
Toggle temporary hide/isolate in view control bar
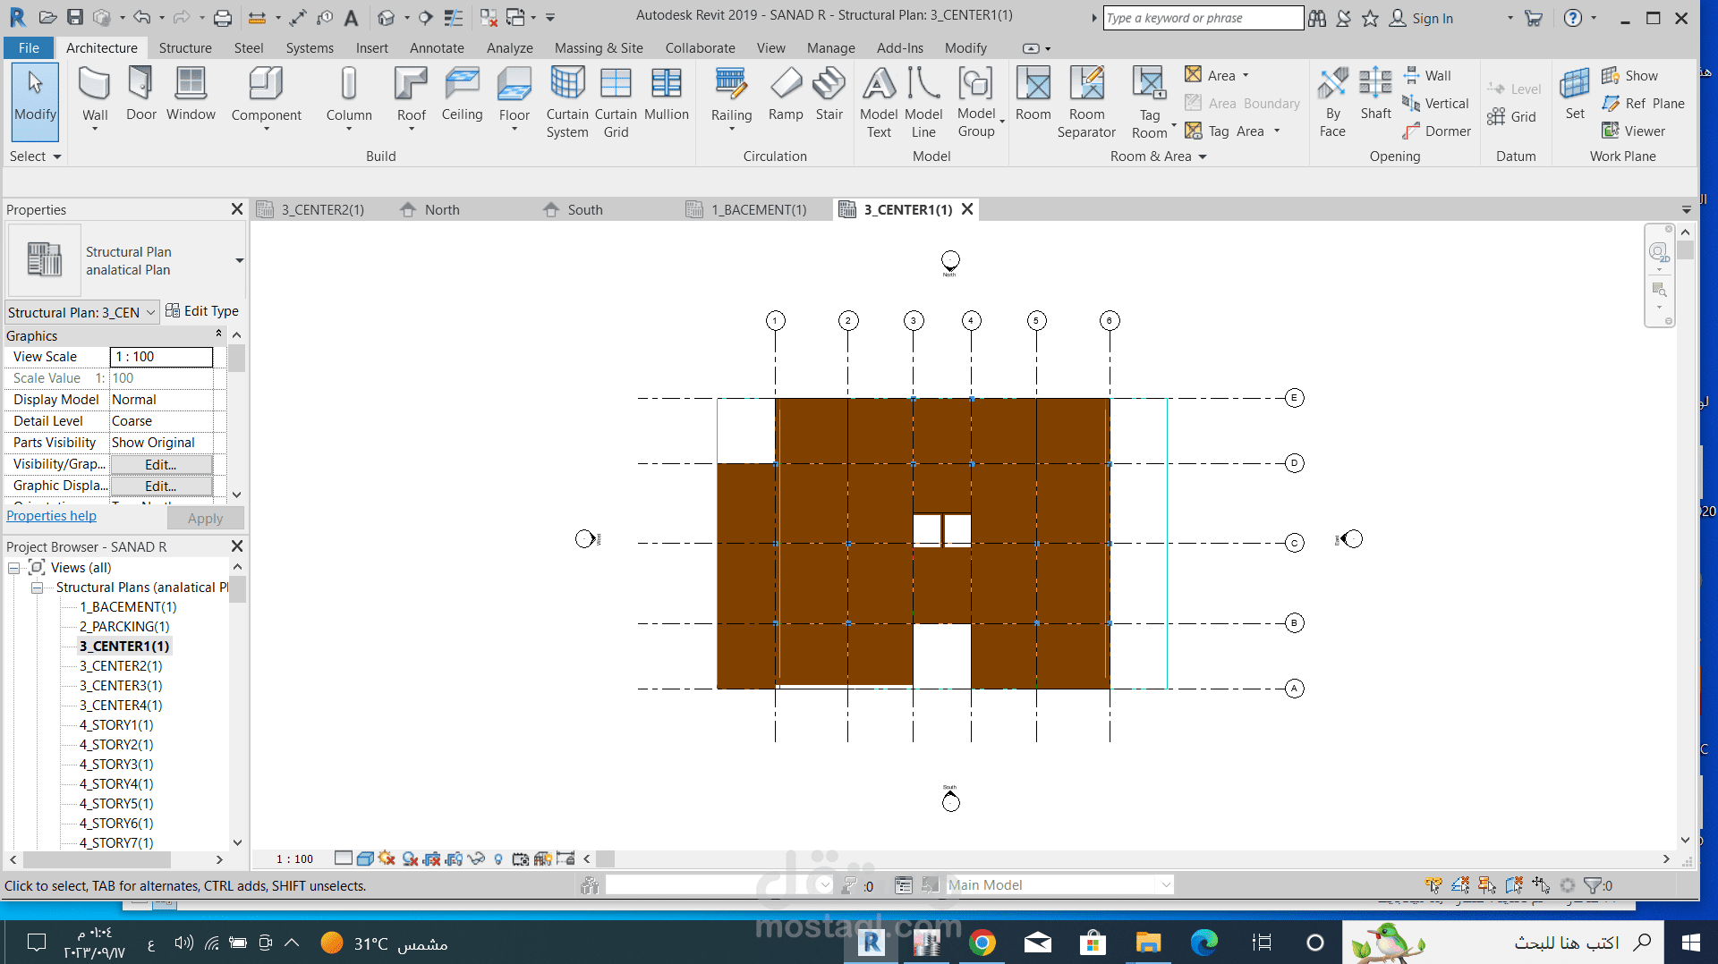[476, 858]
